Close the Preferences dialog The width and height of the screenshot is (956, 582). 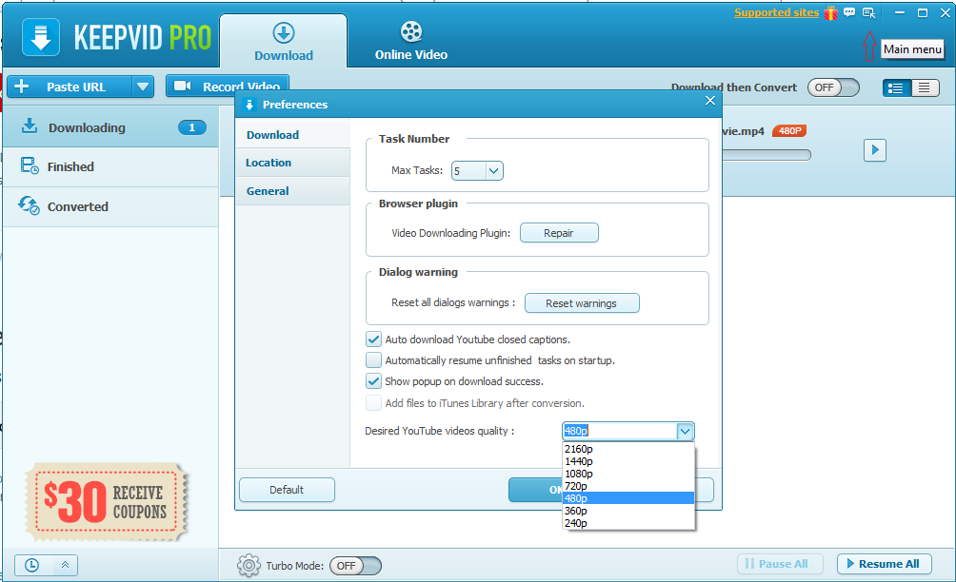(x=710, y=101)
